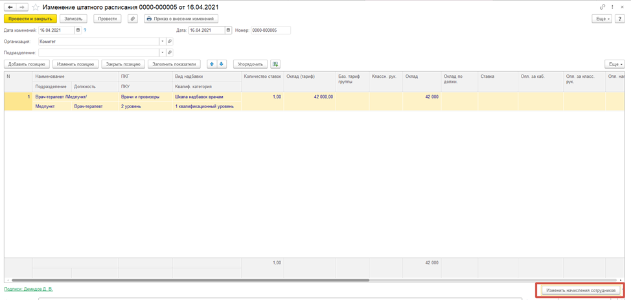Click the Номер field 0000-000005
The height and width of the screenshot is (300, 631).
click(x=270, y=30)
